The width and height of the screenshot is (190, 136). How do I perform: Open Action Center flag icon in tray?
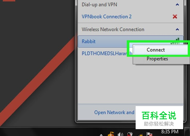point(149,134)
